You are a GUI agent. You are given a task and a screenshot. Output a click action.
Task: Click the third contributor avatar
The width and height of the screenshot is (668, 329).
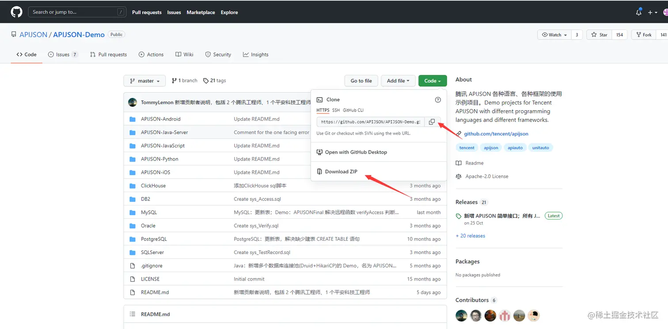pos(490,315)
